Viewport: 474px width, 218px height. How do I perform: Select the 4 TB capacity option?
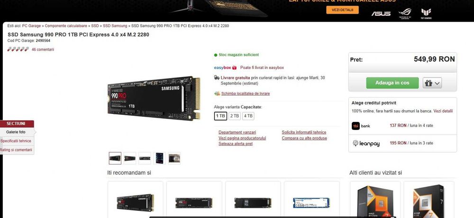(x=248, y=116)
